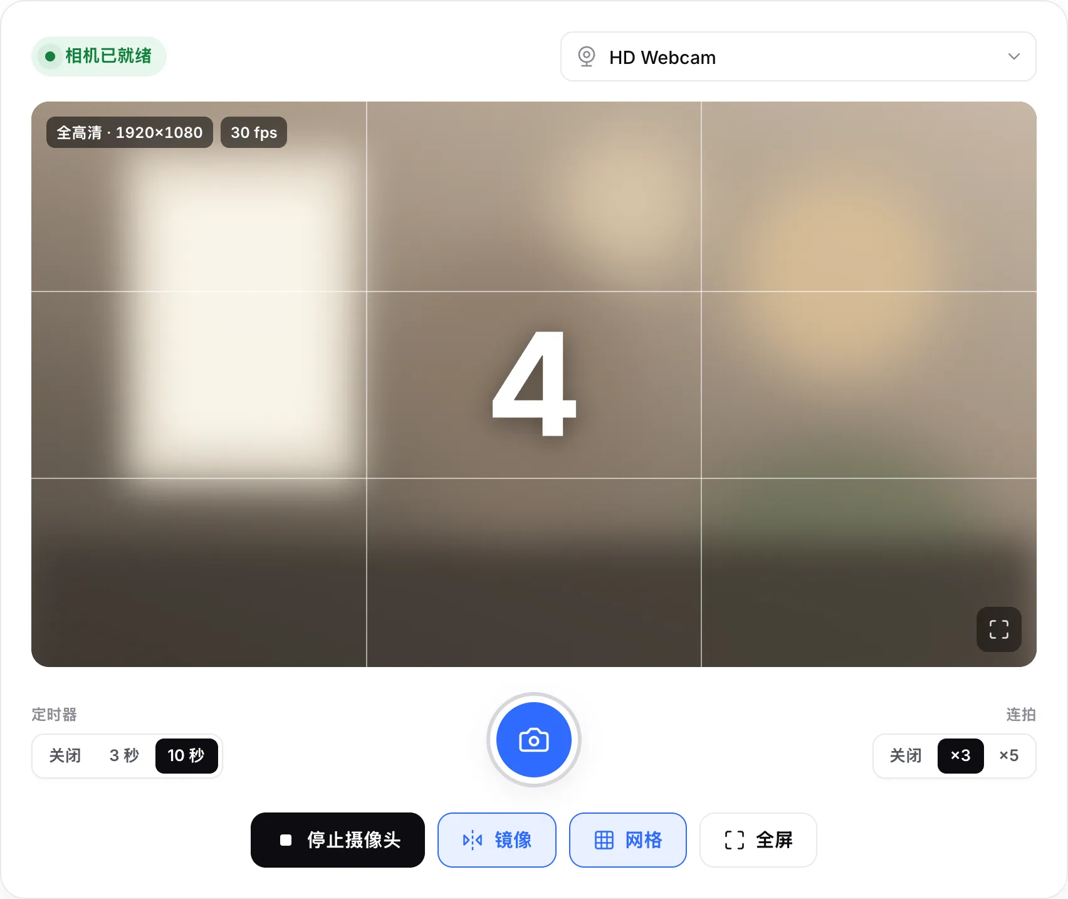Click the 停止摄像头 button
This screenshot has height=899, width=1068.
coord(338,840)
